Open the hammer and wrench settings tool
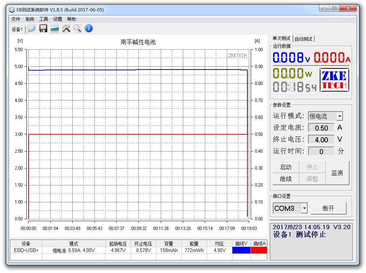 click(x=66, y=29)
